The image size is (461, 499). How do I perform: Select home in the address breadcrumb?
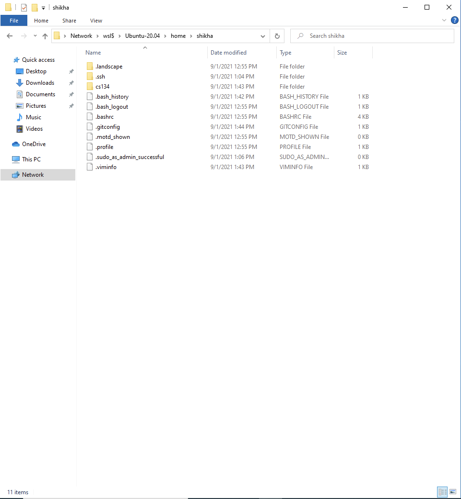pyautogui.click(x=178, y=36)
